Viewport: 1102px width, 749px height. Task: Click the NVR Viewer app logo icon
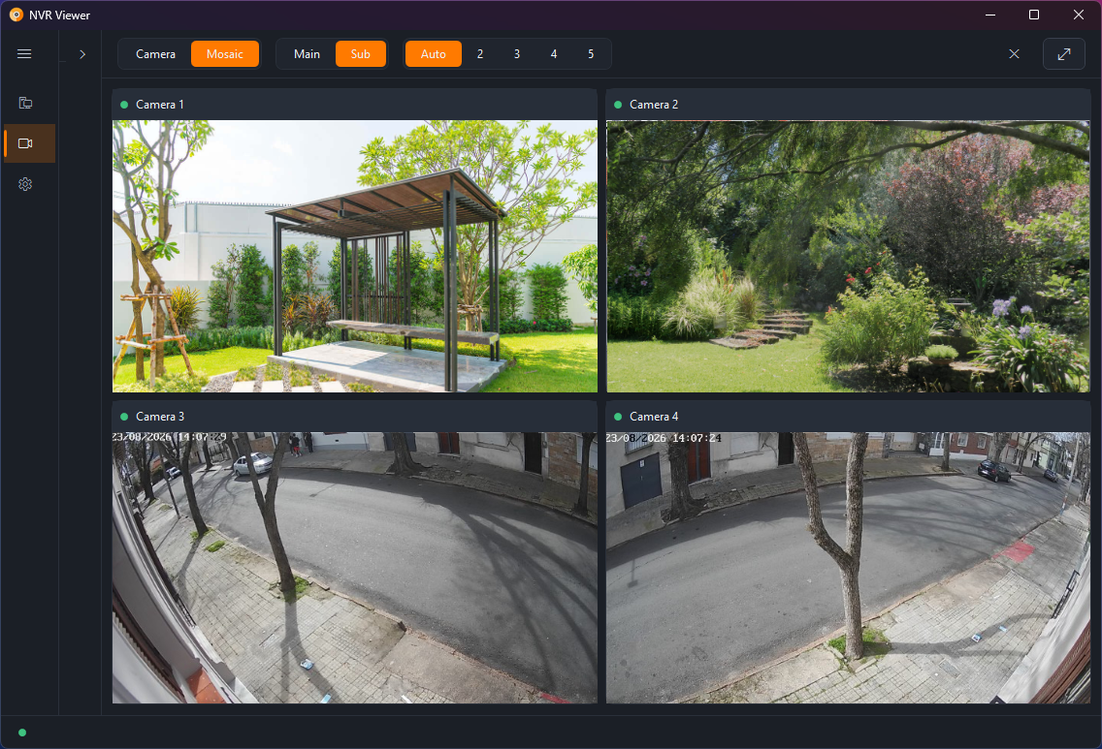click(x=16, y=15)
